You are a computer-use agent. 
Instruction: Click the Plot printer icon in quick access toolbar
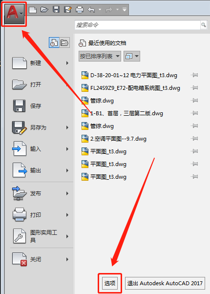coord(80,10)
